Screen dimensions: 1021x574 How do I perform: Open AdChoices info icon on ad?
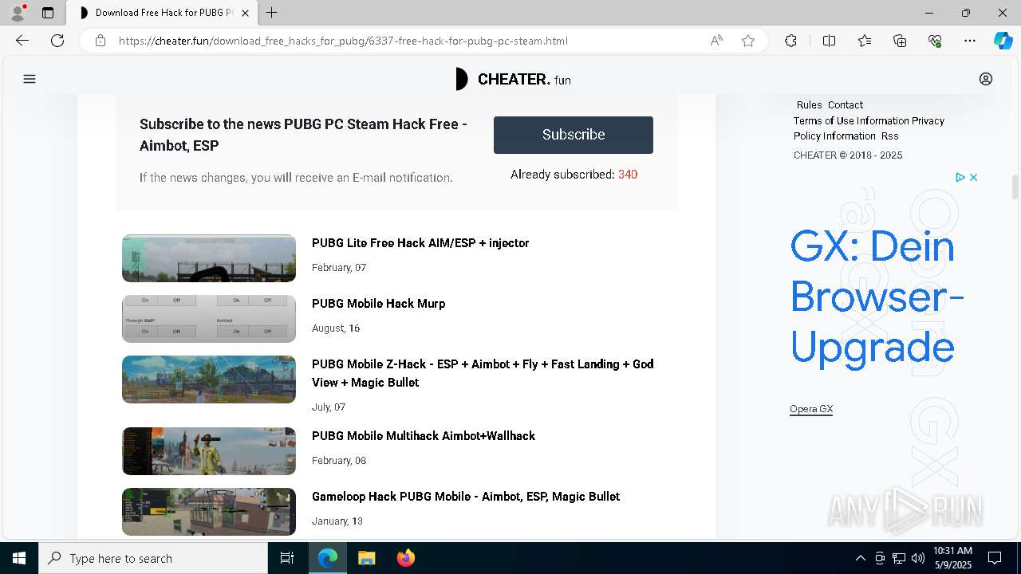point(960,177)
